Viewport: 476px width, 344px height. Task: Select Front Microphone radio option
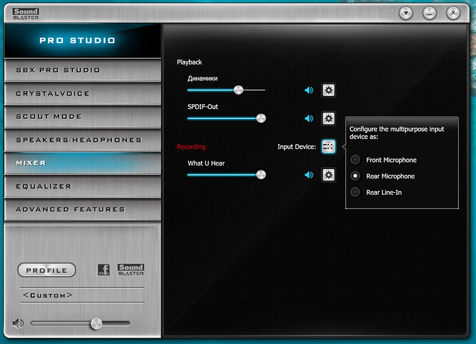point(355,160)
